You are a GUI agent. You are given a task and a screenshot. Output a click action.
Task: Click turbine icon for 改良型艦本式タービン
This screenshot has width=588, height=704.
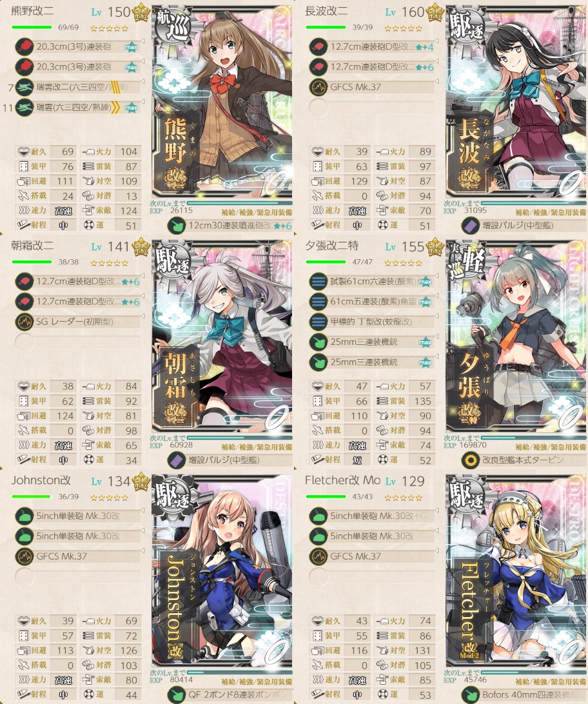pyautogui.click(x=471, y=460)
